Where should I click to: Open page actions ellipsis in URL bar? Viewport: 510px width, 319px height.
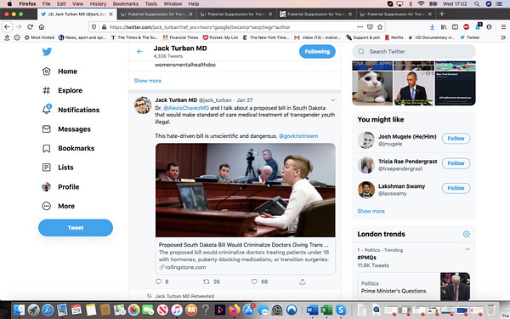tap(360, 27)
